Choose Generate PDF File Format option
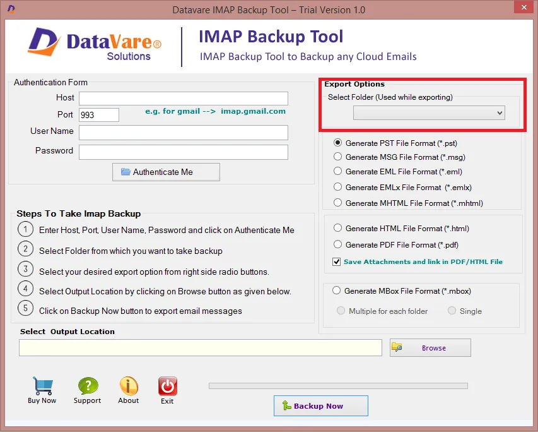This screenshot has width=538, height=432. pos(337,244)
